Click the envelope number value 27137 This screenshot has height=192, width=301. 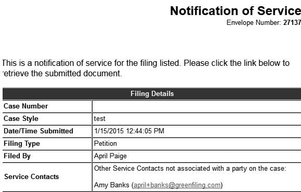(292, 23)
